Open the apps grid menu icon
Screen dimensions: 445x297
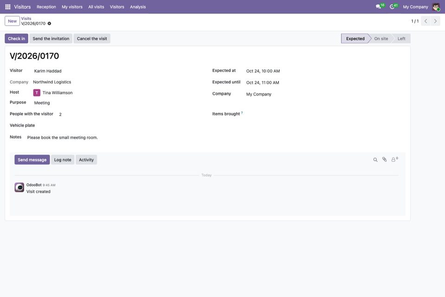click(x=8, y=7)
